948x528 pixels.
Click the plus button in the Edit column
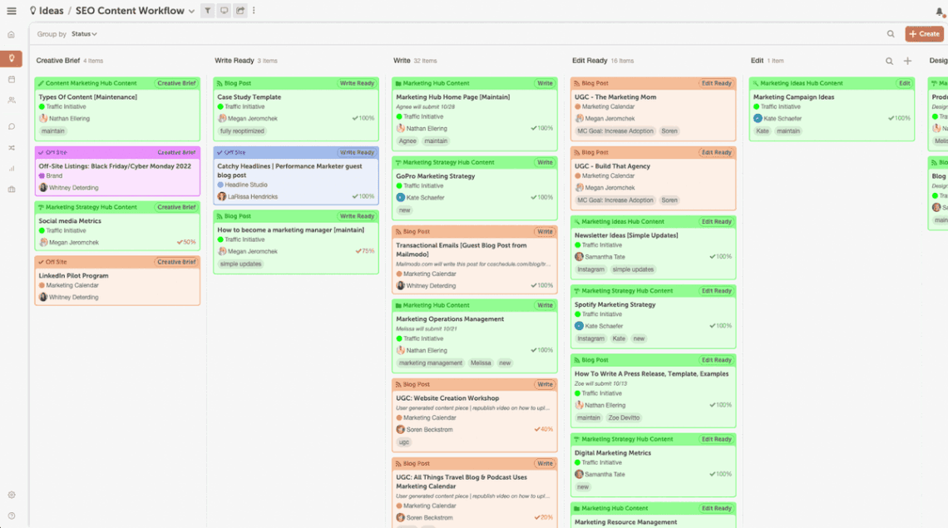point(907,61)
